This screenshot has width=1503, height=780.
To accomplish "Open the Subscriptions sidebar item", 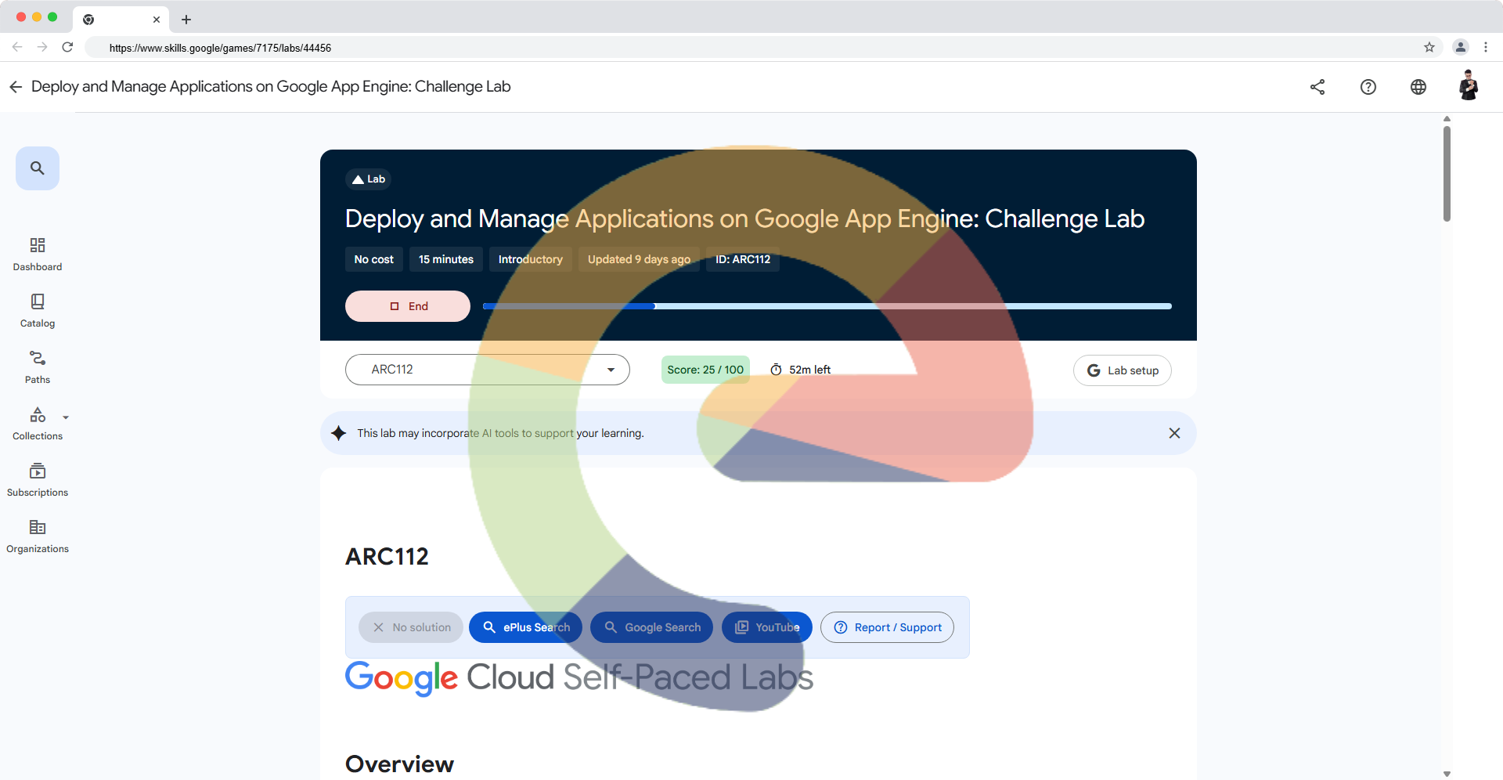I will [38, 480].
